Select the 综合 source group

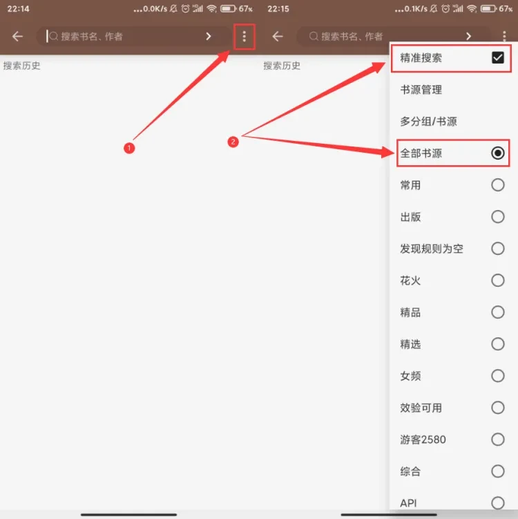(497, 471)
